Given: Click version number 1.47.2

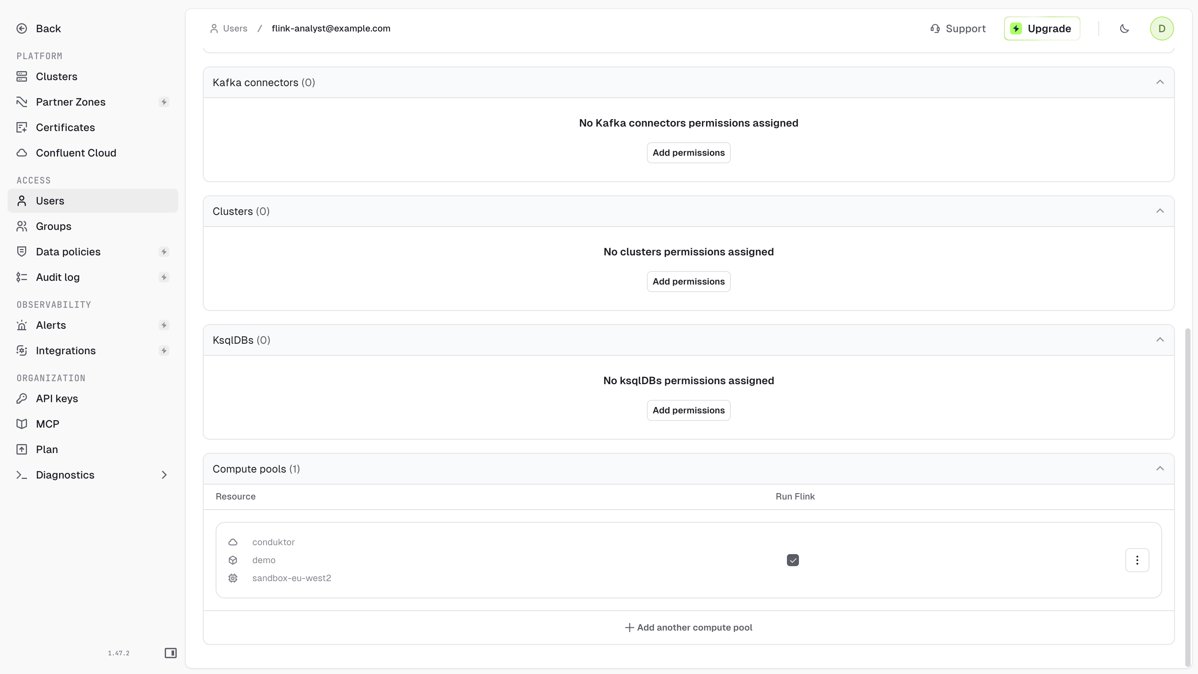Looking at the screenshot, I should 119,653.
